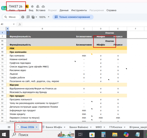The height and width of the screenshot is (138, 147).
Task: Click the Відгуки section cell
Action: (x=42, y=85)
